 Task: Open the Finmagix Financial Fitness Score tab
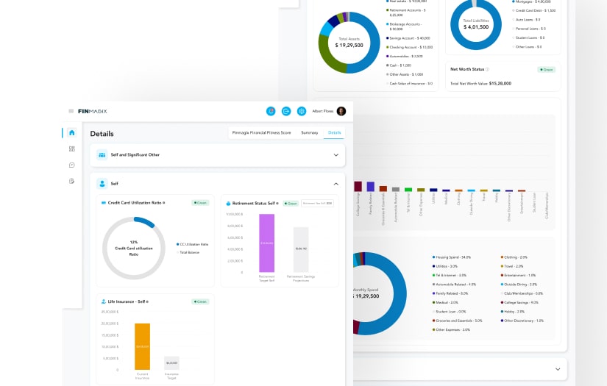[x=261, y=133]
